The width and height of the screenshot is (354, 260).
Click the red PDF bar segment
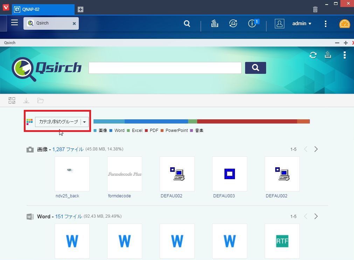(247, 121)
